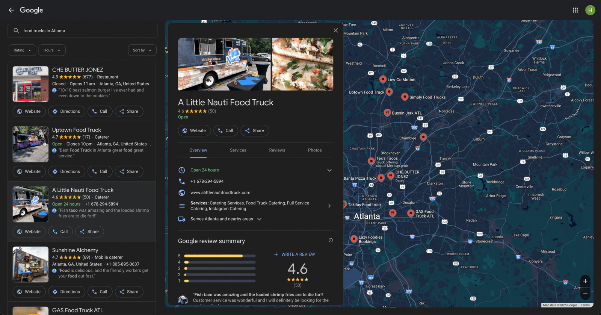The image size is (601, 315).
Task: Open the Hours filter dropdown
Action: (x=52, y=50)
